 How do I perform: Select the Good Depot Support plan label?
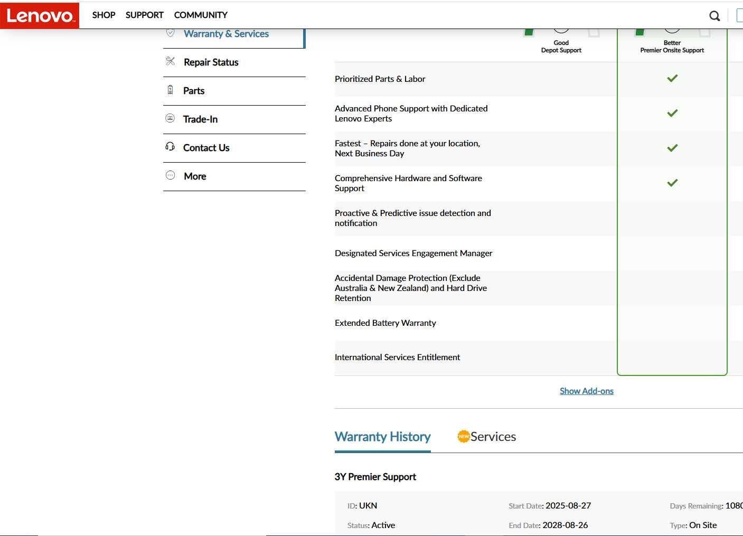(x=561, y=46)
